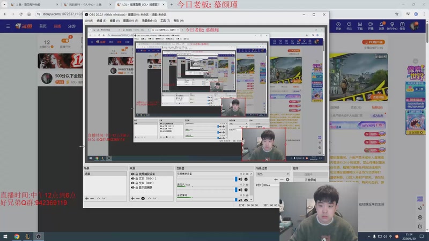
Task: Open the 配置文件(P) menu in OBS
Action: (130, 21)
